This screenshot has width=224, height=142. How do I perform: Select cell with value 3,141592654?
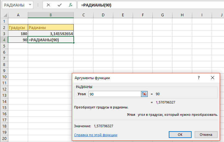pos(51,34)
